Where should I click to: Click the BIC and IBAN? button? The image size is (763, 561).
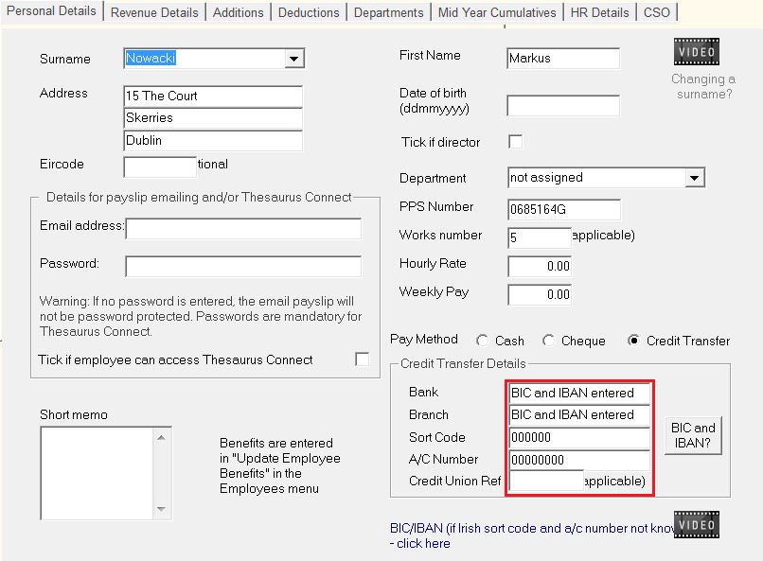[x=693, y=435]
